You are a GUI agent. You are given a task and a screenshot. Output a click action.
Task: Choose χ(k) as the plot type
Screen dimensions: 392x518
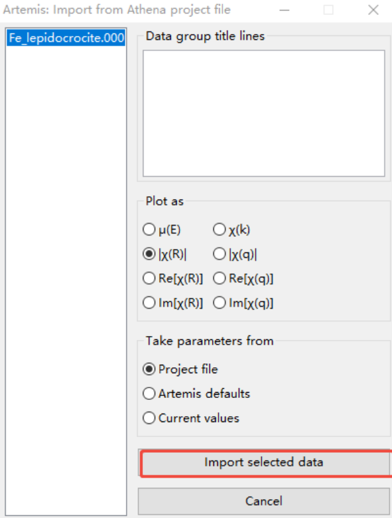point(220,230)
